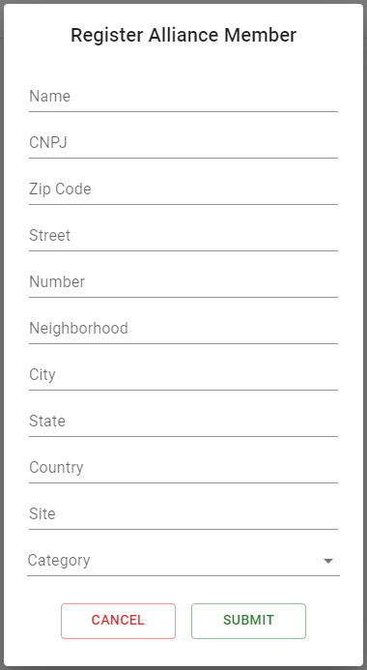The height and width of the screenshot is (670, 367).
Task: Select the State input field
Action: click(183, 422)
